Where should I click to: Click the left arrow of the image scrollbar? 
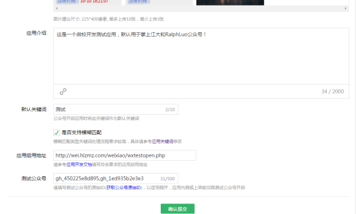[x=57, y=8]
